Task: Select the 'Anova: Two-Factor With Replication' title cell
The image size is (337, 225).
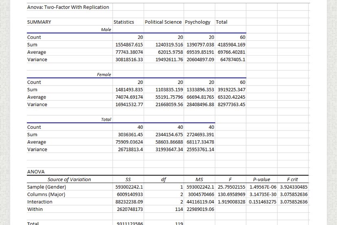Action: click(68, 7)
